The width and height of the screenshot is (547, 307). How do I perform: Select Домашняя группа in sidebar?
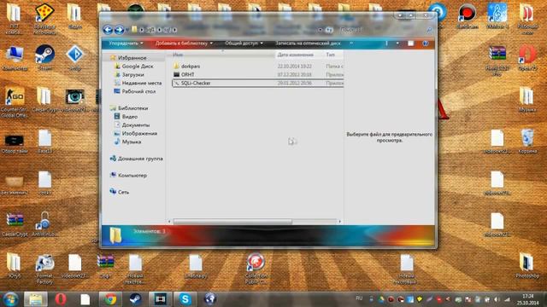tap(140, 159)
